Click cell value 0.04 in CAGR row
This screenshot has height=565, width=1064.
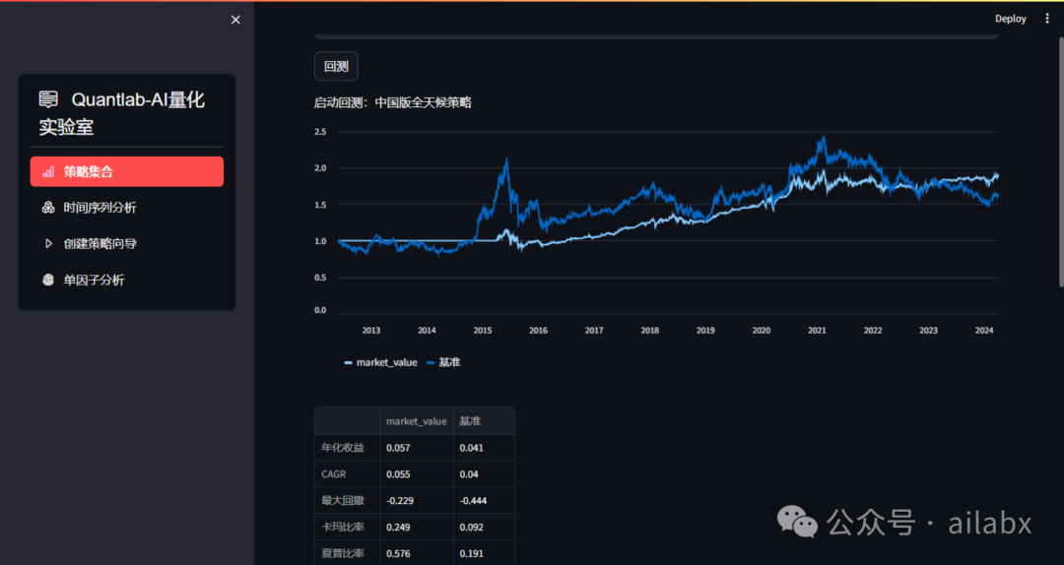pos(484,474)
